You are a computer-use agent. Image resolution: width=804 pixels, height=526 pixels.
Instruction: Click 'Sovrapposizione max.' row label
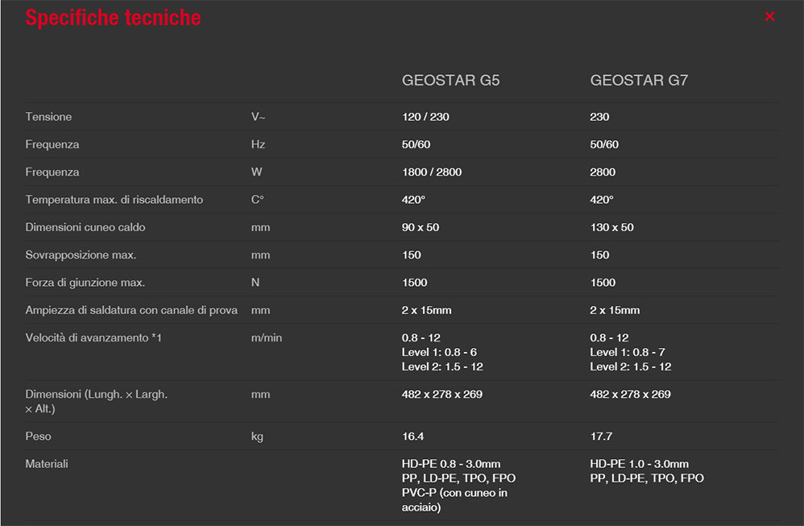(81, 255)
